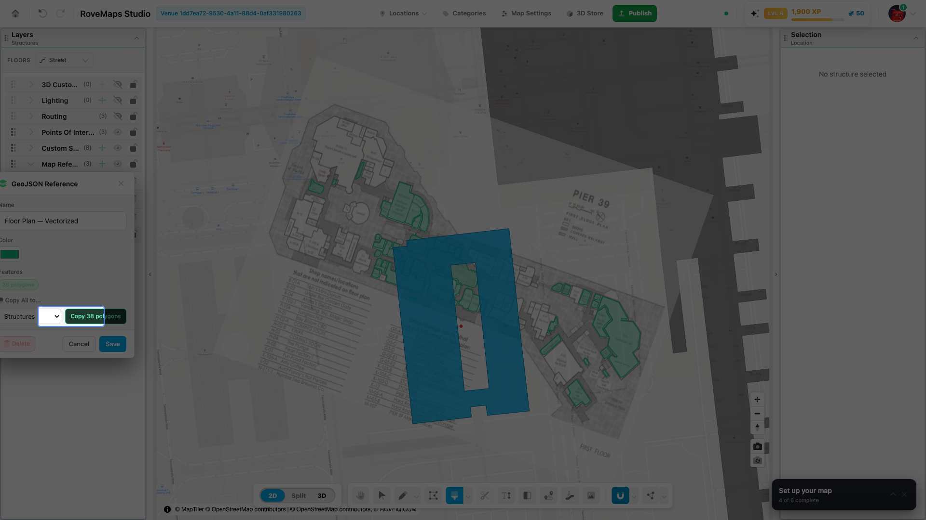The image size is (926, 520).
Task: Delete the GeoJSON reference
Action: point(17,344)
